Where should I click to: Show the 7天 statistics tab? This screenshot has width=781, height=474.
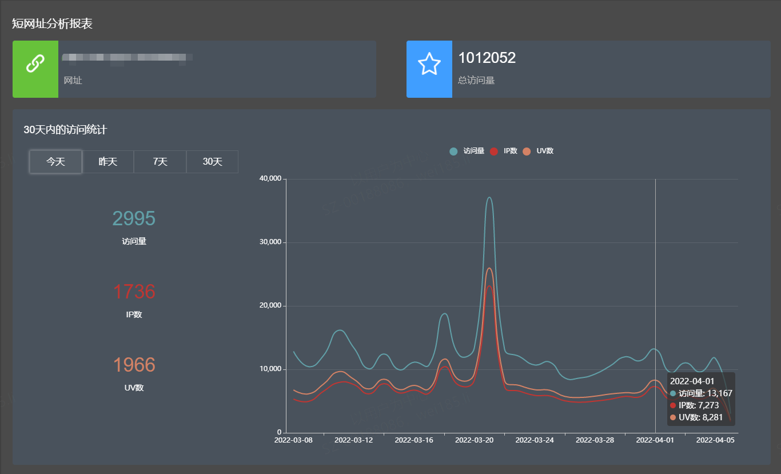pyautogui.click(x=160, y=162)
